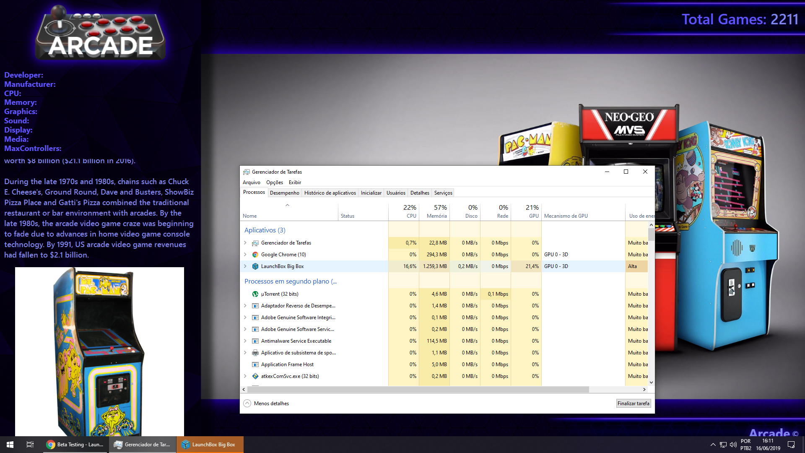This screenshot has height=453, width=805.
Task: Click the Mecanismo de GPU column header
Action: tap(583, 211)
